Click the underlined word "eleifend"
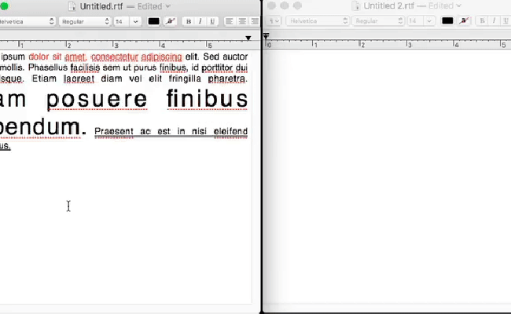This screenshot has width=511, height=314. 230,131
